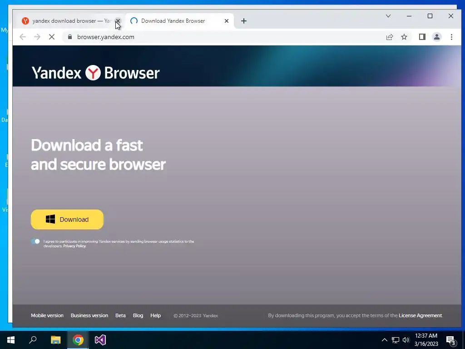The height and width of the screenshot is (349, 465).
Task: Close the Download Yandex Browser tab
Action: coord(227,21)
